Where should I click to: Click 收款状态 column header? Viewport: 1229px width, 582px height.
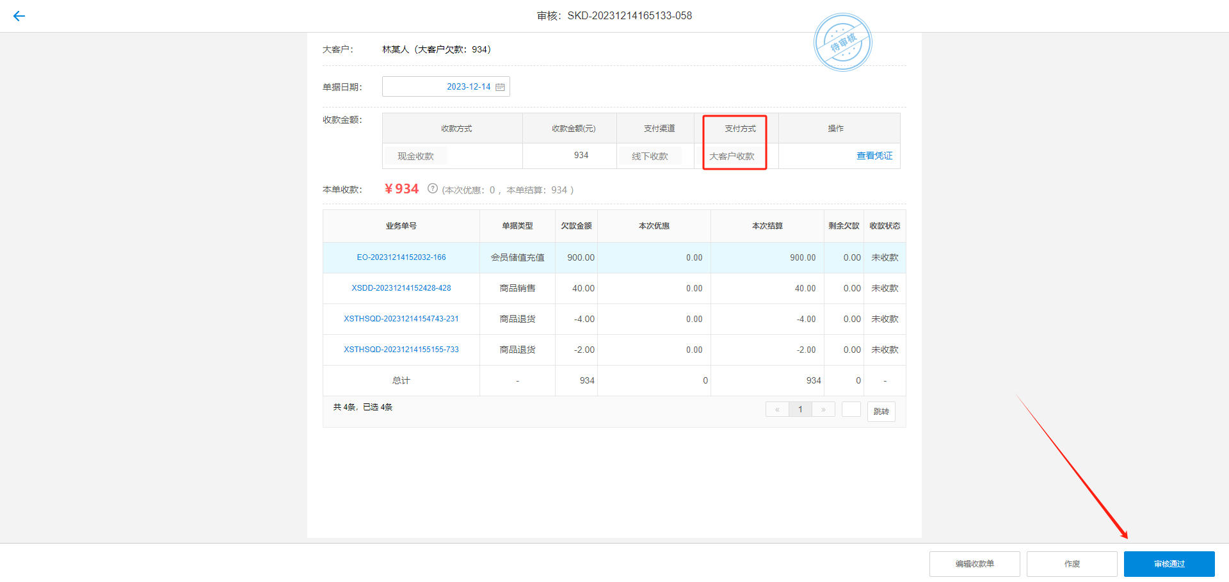pos(885,226)
